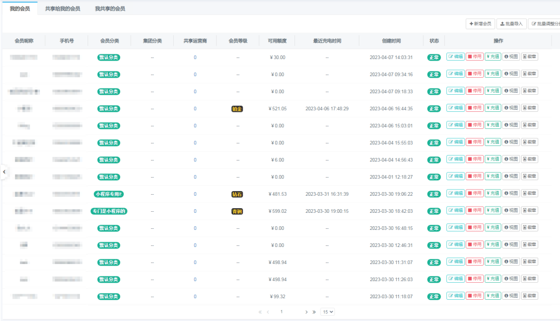Click 停用 for member created 2023-04-04 15:55:03

[x=474, y=142]
